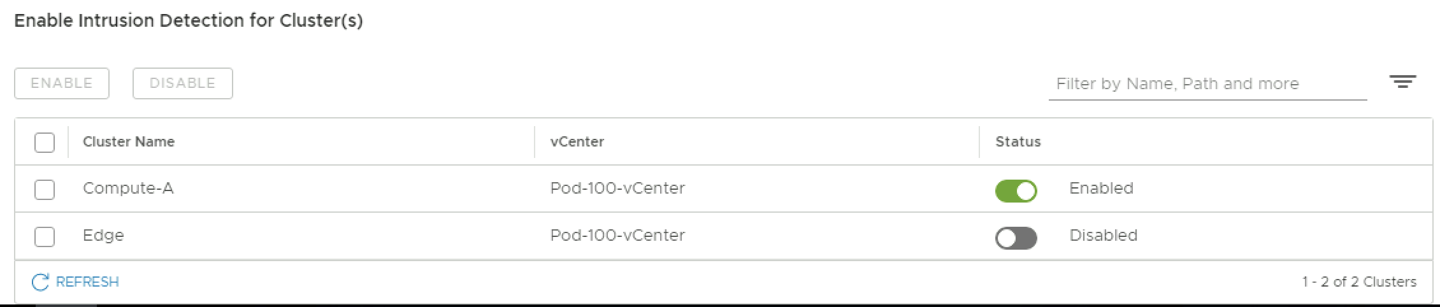Viewport: 1440px width, 307px height.
Task: Check the Edge cluster row checkbox
Action: point(45,237)
